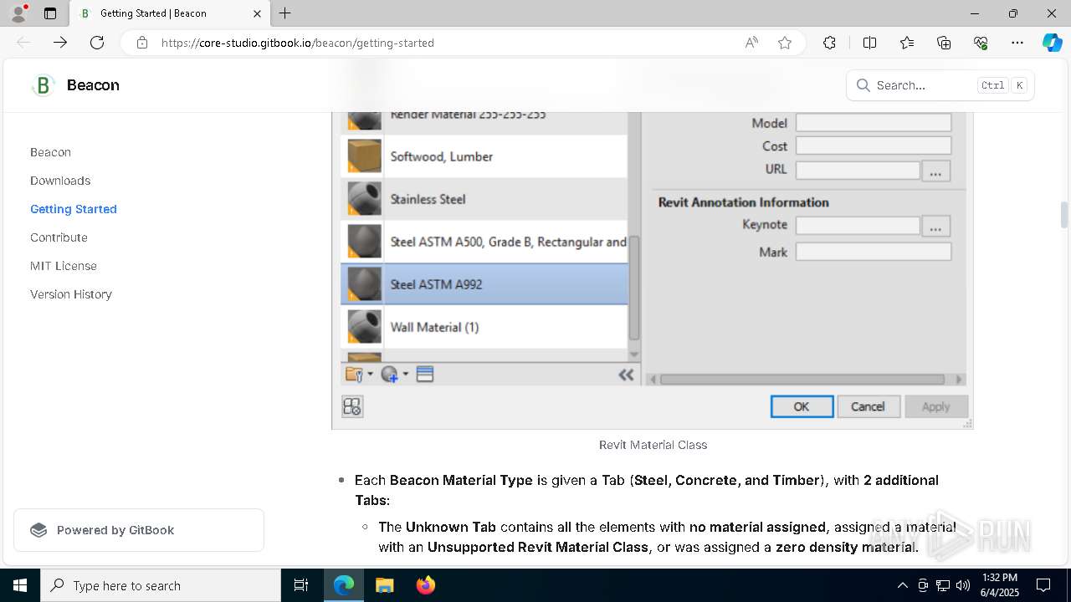This screenshot has width=1071, height=602.
Task: Open the Beacon sidebar link
Action: (50, 152)
